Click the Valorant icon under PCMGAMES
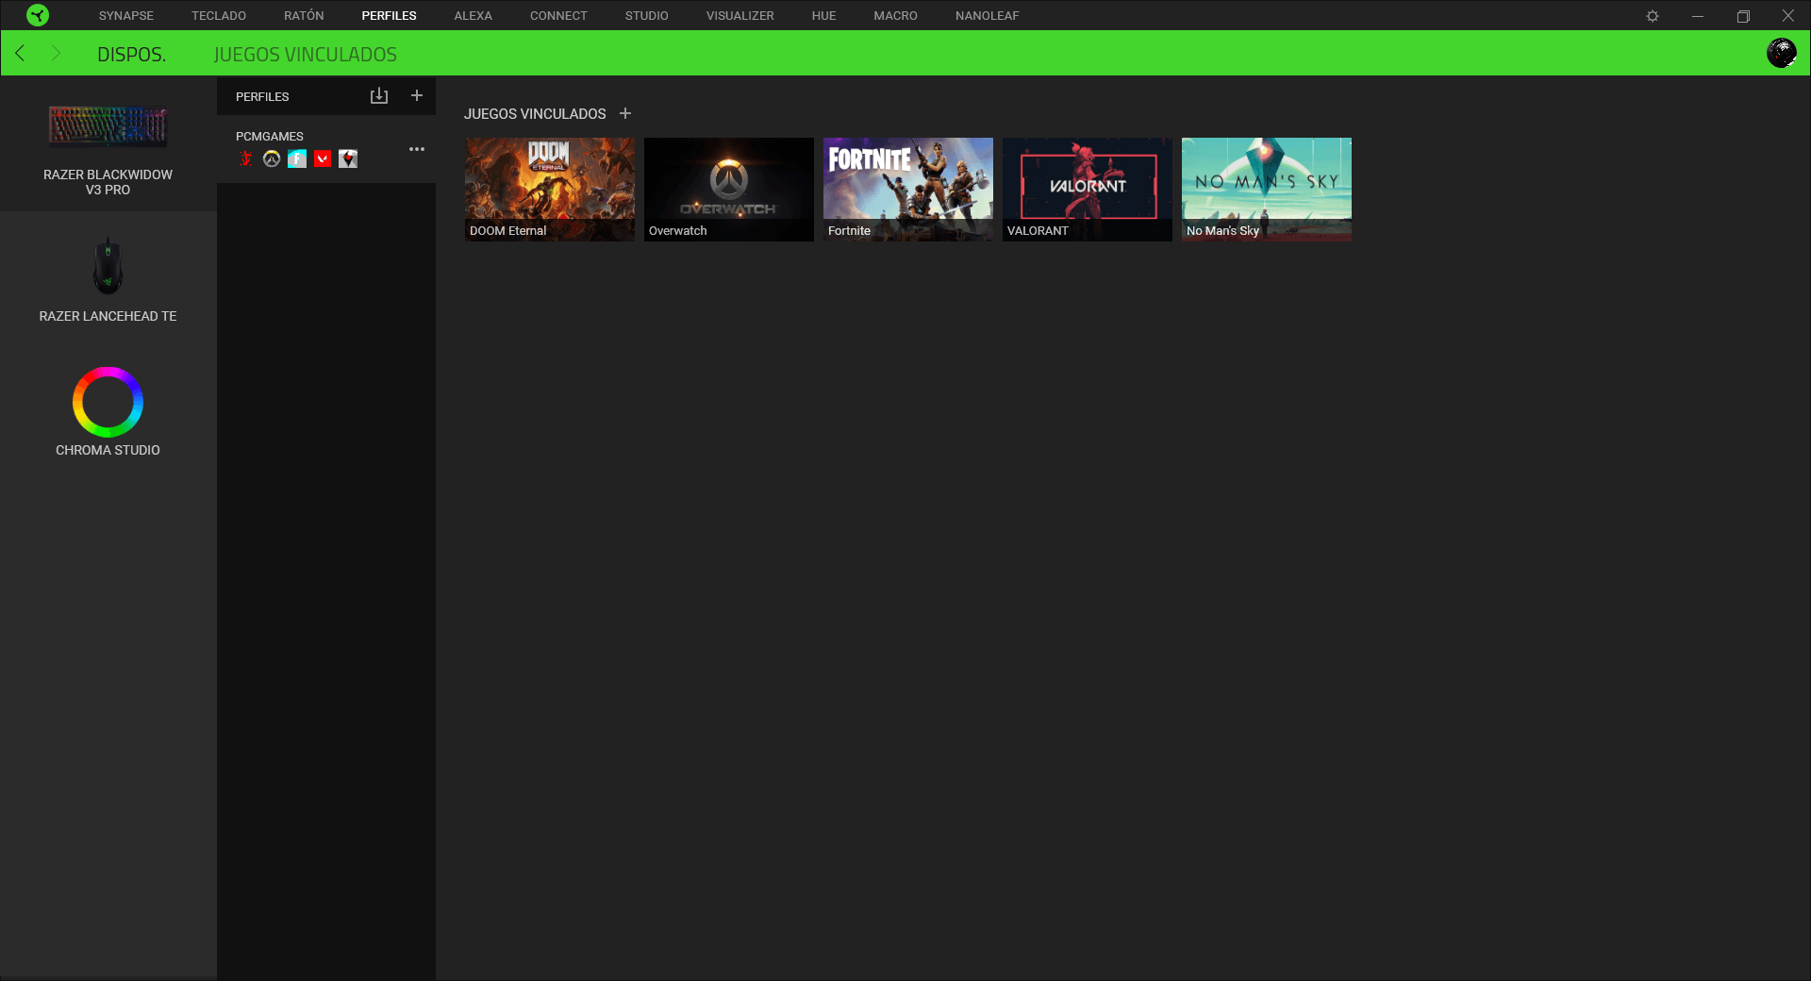The height and width of the screenshot is (981, 1811). click(x=323, y=158)
